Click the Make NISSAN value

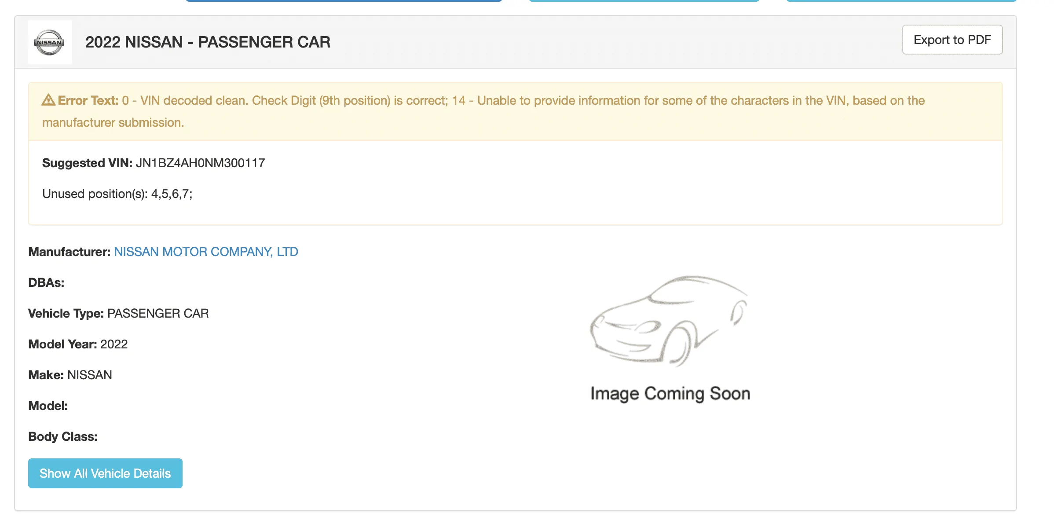90,375
